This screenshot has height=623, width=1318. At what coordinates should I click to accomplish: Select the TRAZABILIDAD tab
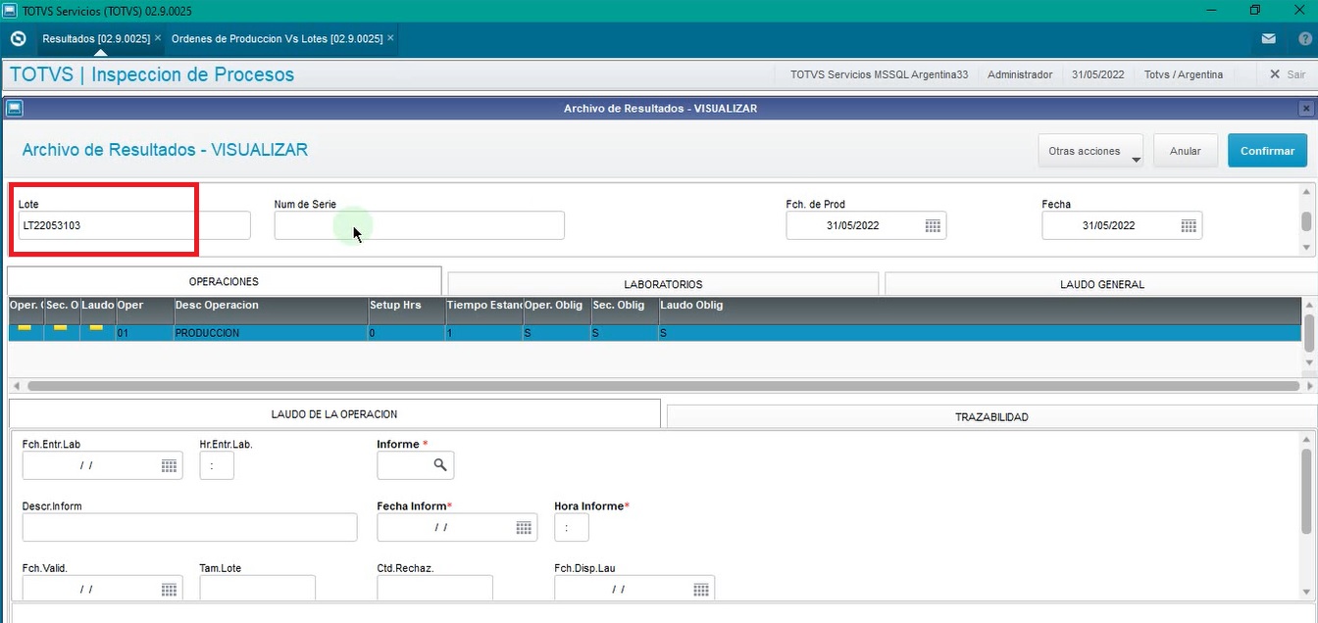991,417
